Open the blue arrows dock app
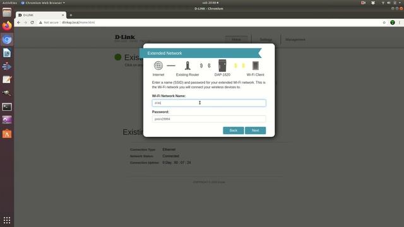 pos(7,66)
